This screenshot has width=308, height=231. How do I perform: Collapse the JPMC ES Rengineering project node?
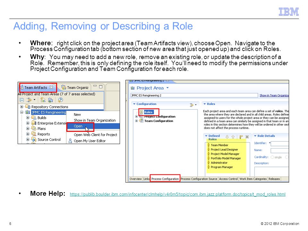(x=21, y=112)
